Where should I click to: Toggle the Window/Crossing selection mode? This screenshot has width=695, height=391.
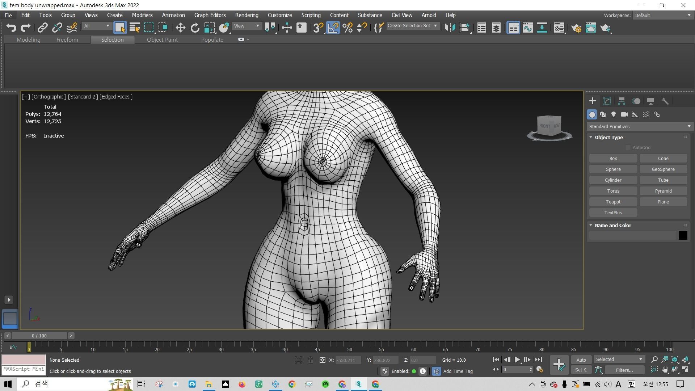pyautogui.click(x=163, y=28)
